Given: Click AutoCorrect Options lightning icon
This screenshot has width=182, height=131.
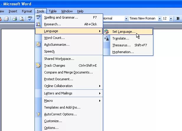Looking at the screenshot, I should tap(38, 114).
